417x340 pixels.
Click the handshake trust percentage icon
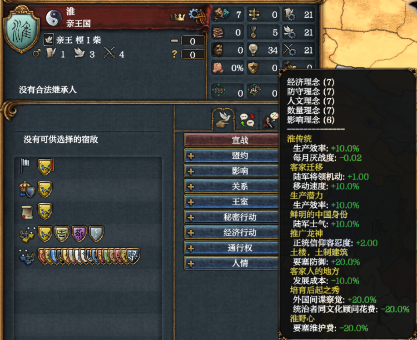point(219,68)
